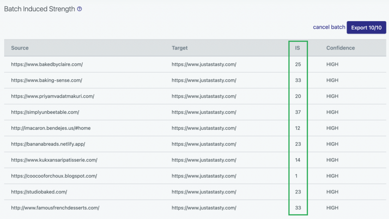389x219 pixels.
Task: Click source http://www.famousfrenchdesserts.com/
Action: click(55, 208)
